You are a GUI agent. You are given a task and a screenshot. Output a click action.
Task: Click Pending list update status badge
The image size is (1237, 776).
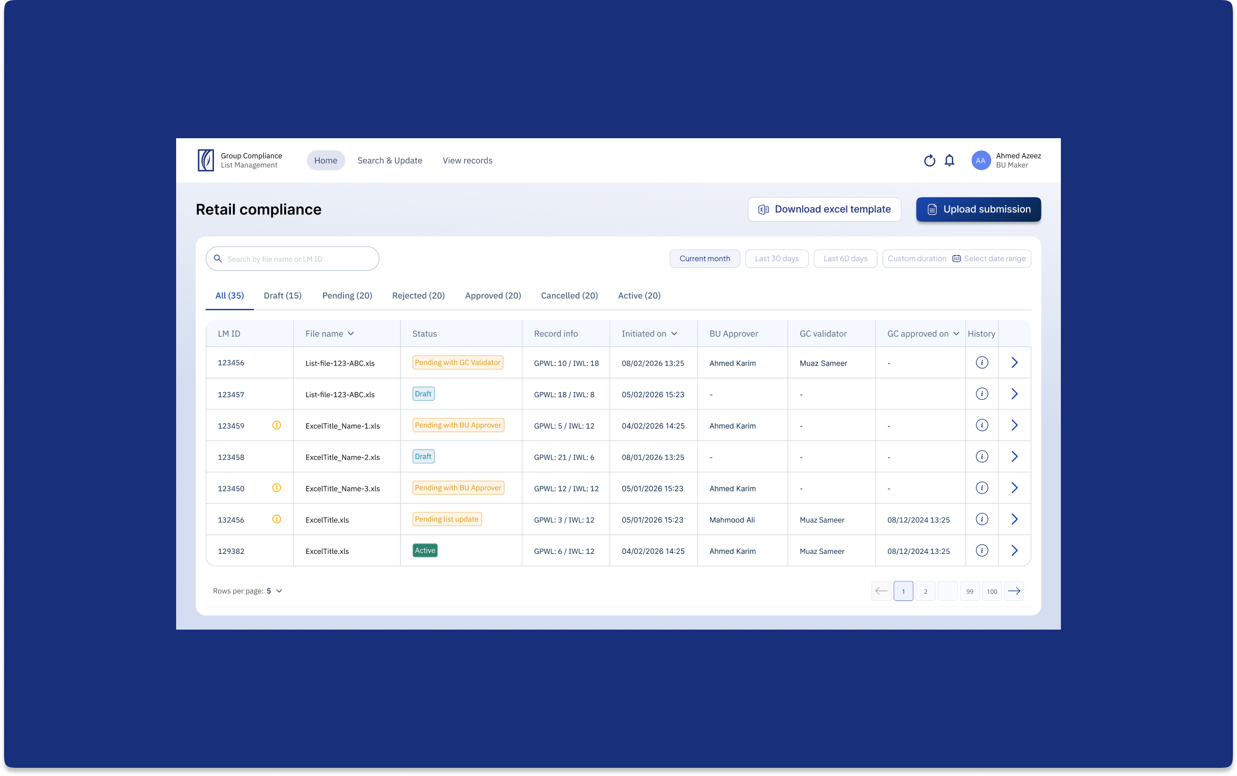446,520
